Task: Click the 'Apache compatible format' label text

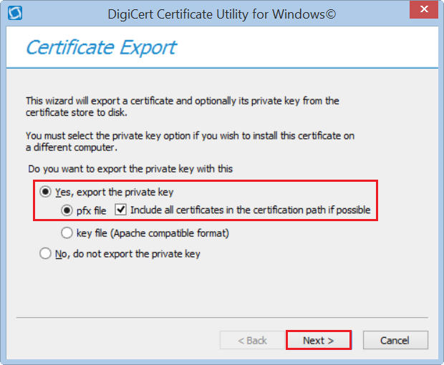Action: [153, 233]
